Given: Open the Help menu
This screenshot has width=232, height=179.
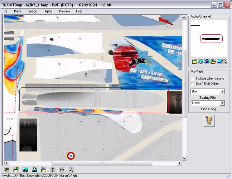Looking at the screenshot, I should (79, 11).
